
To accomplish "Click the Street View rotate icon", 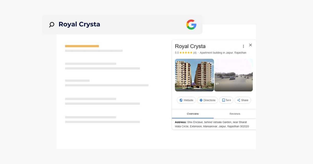I will [217, 84].
